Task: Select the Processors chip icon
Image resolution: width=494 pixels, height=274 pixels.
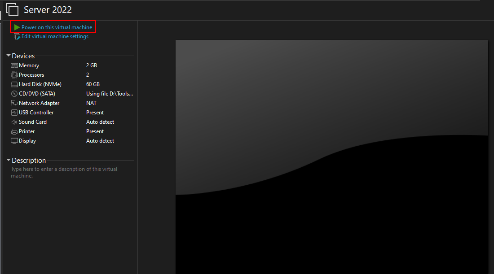Action: click(14, 75)
